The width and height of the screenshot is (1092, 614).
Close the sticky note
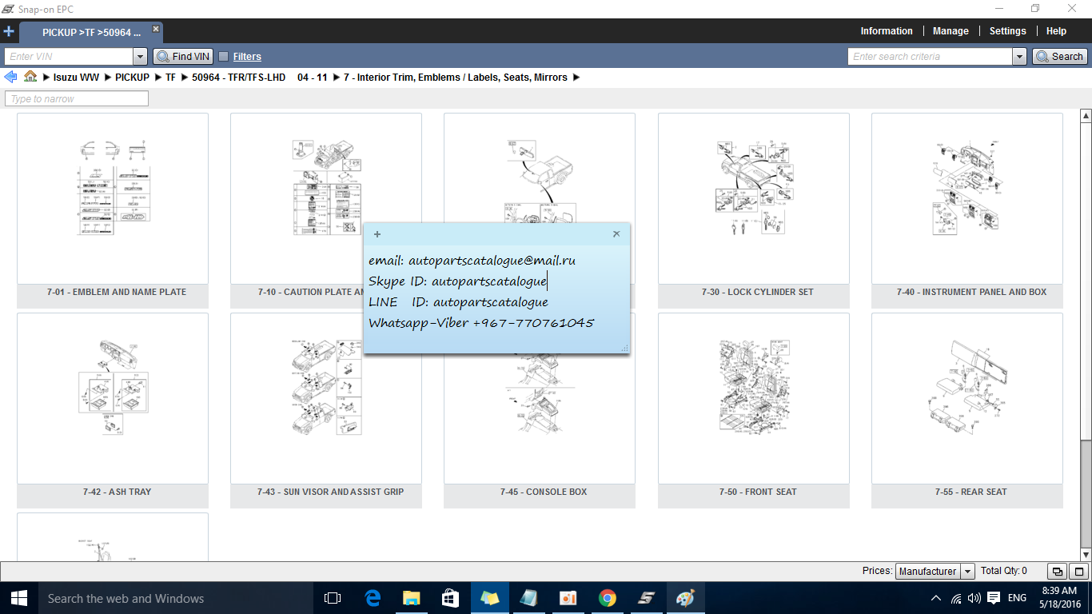click(x=616, y=234)
